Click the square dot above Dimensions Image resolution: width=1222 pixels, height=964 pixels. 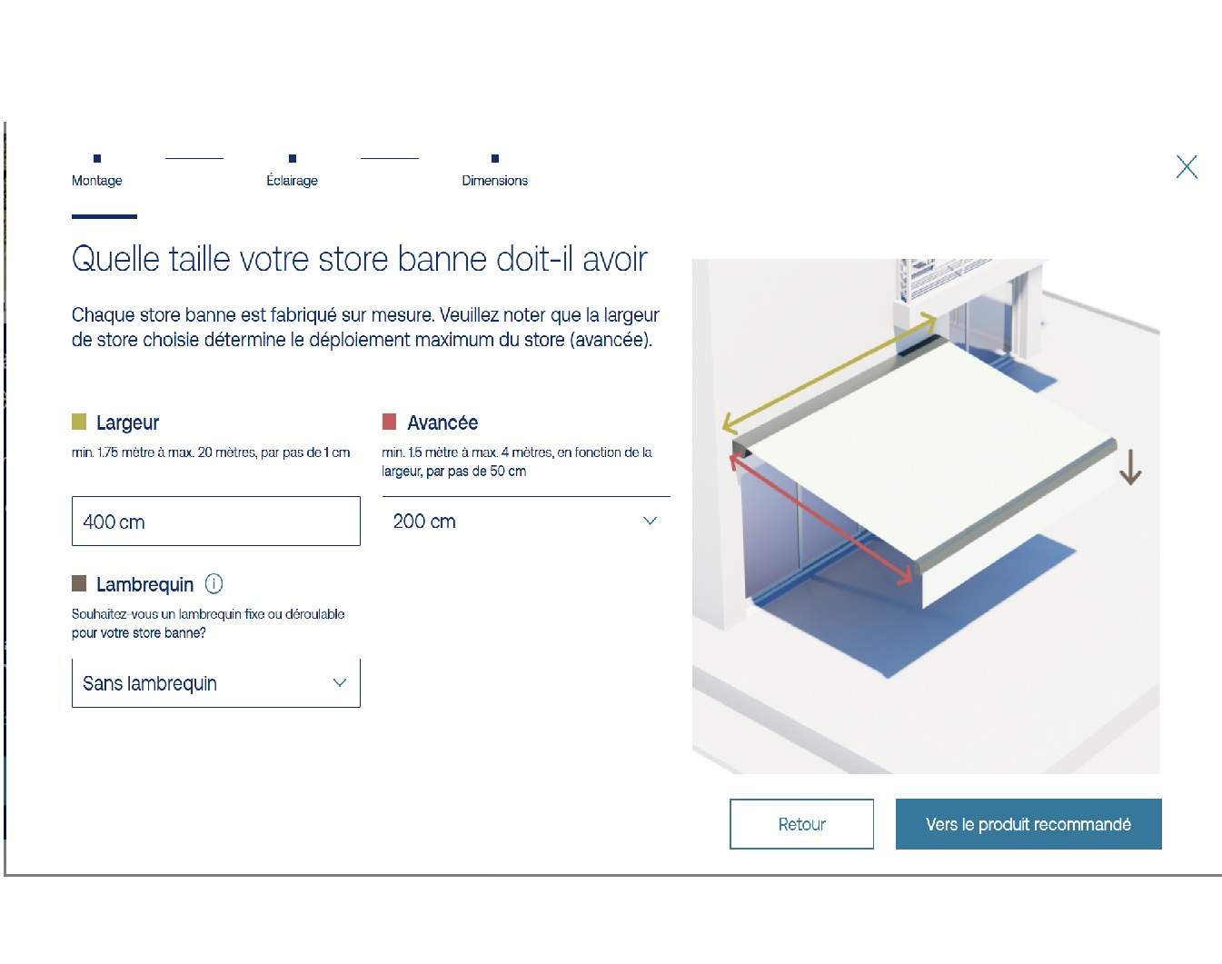(x=494, y=159)
